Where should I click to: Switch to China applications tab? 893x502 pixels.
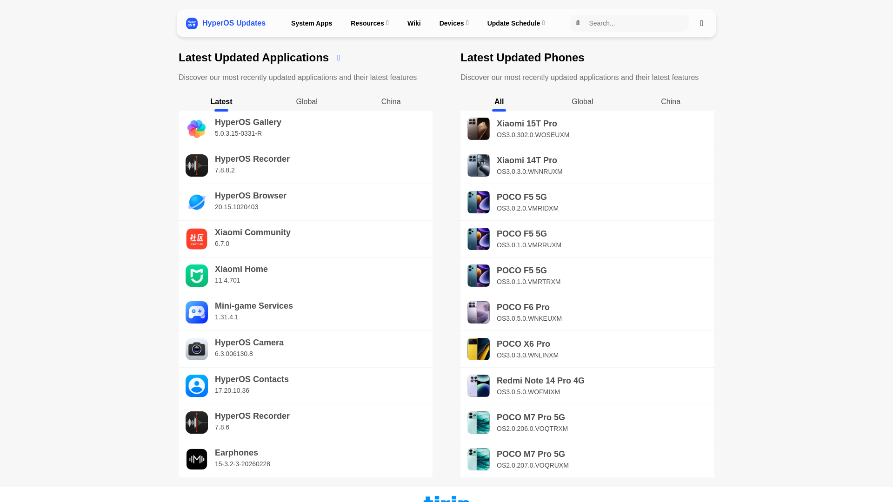(391, 102)
